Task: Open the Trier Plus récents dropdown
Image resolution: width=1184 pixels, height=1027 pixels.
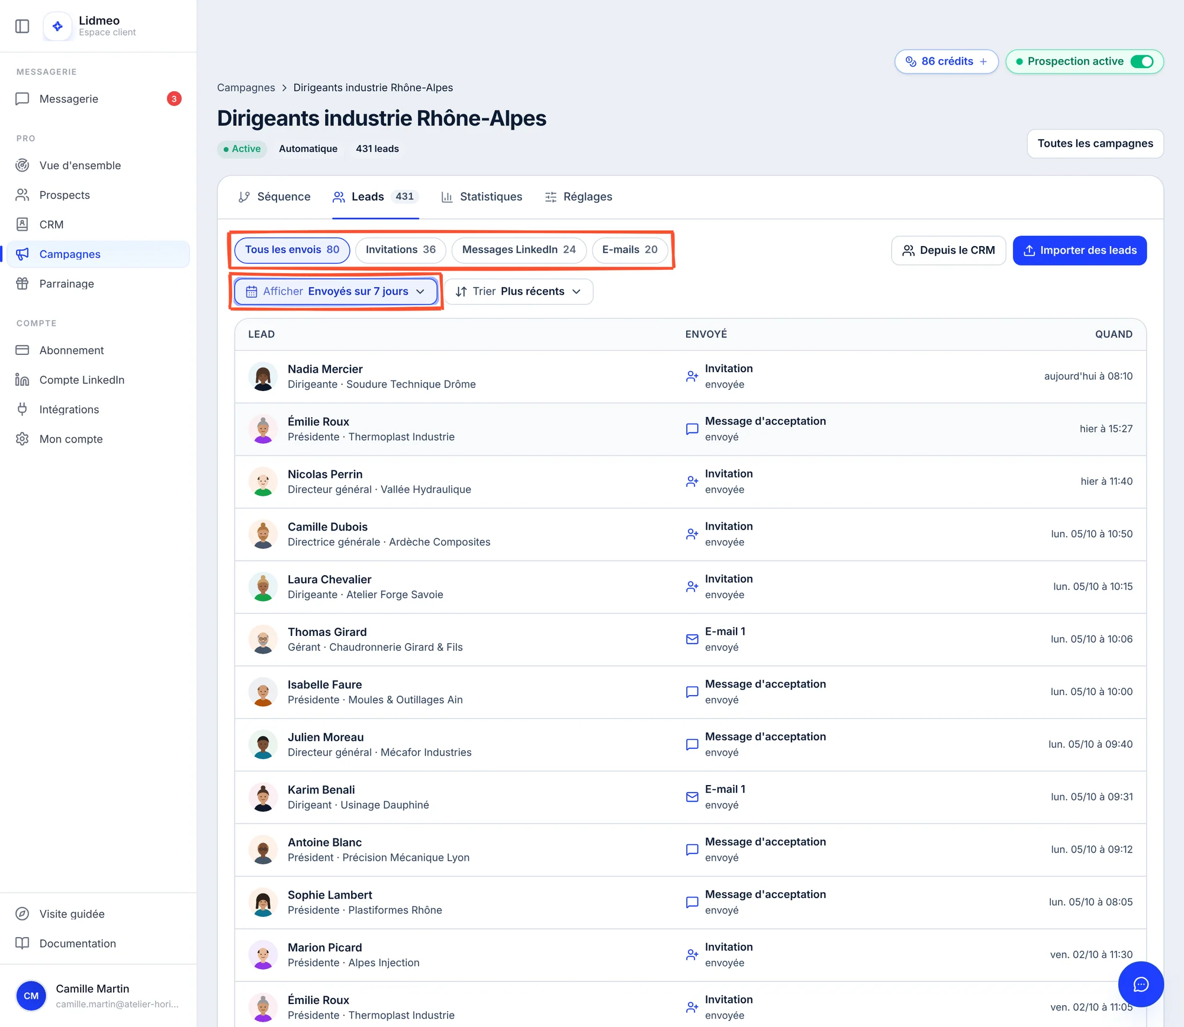Action: [x=519, y=292]
